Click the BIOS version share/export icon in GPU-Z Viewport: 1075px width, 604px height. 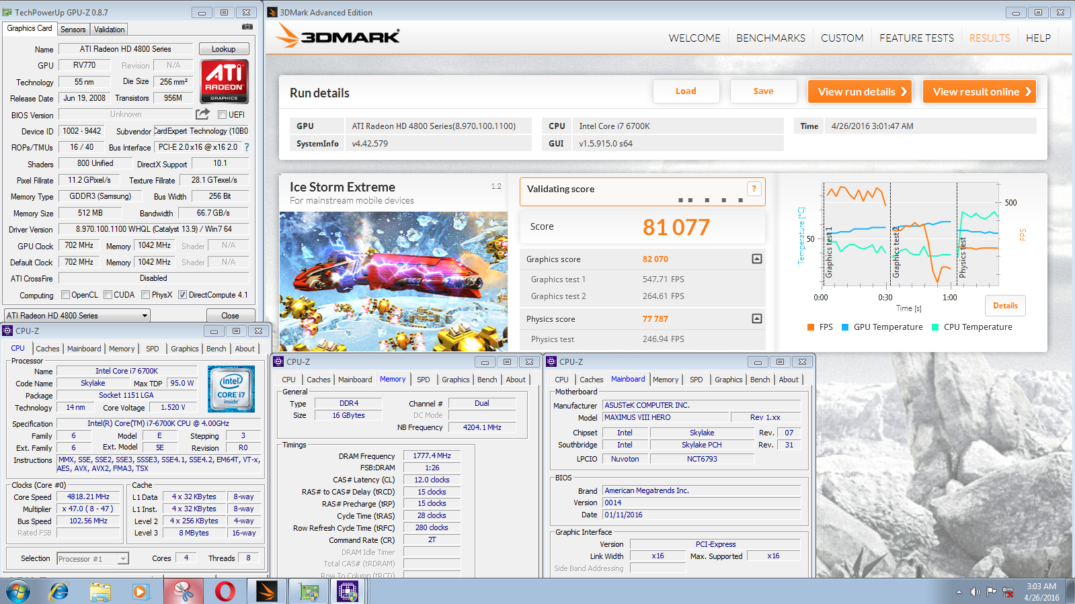(202, 114)
